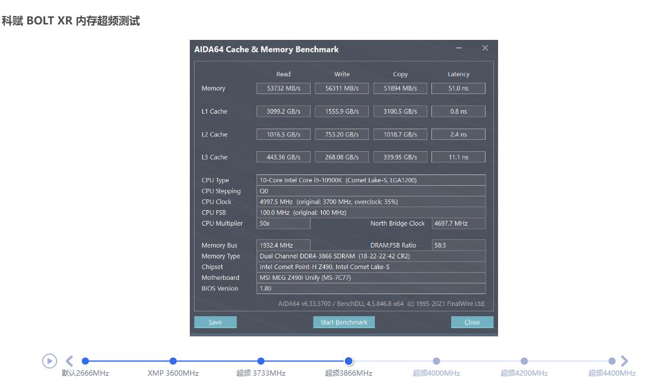Click Chipset field Intel Comet Point-H Z490
Screen dimensions: 648x384
pyautogui.click(x=371, y=267)
